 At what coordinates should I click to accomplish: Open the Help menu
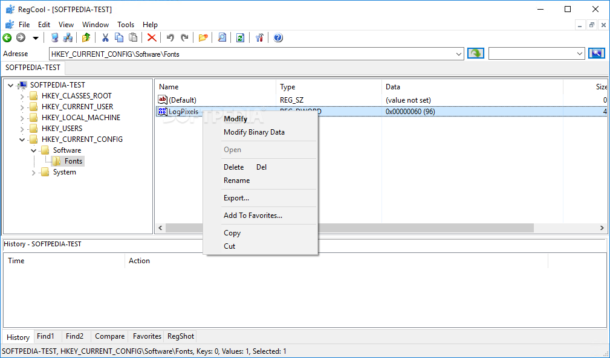tap(150, 25)
